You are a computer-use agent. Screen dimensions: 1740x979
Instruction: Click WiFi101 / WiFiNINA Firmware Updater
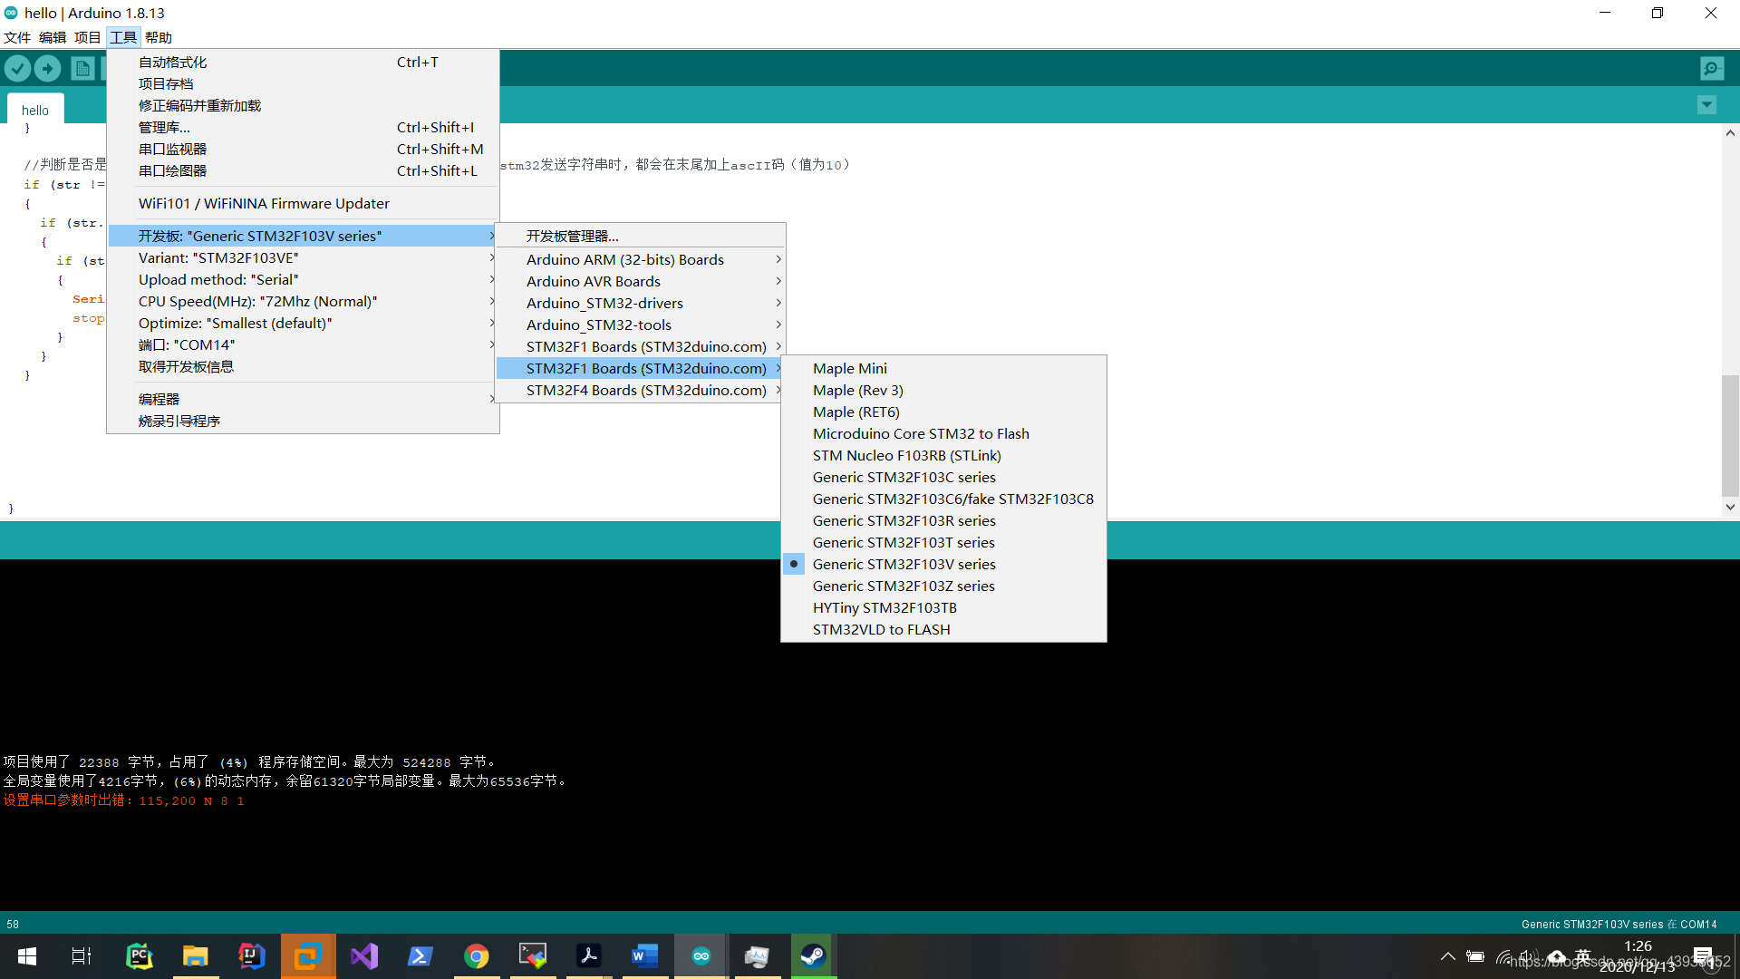[x=303, y=203]
